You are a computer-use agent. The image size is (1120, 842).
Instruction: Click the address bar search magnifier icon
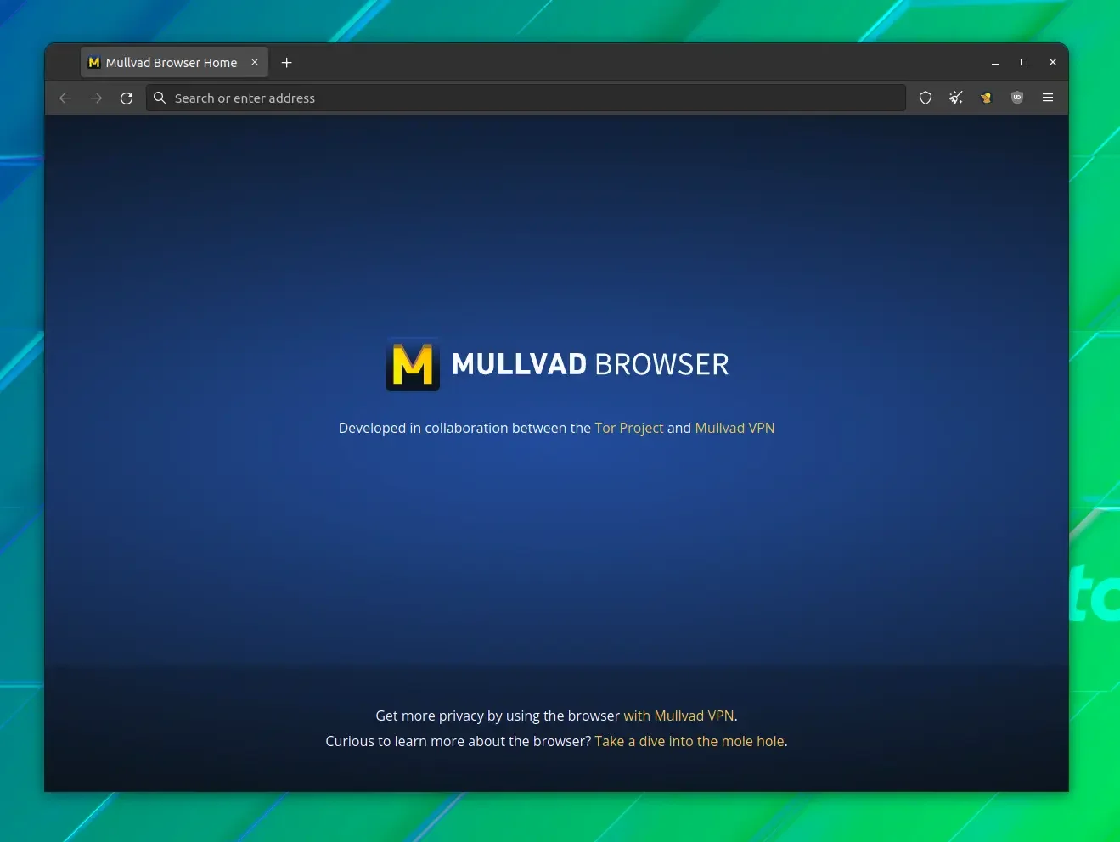click(159, 98)
